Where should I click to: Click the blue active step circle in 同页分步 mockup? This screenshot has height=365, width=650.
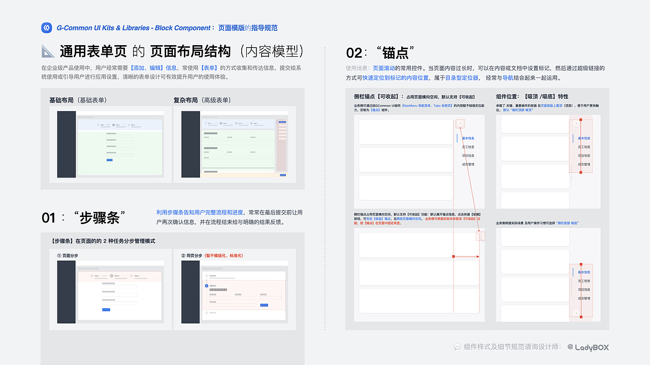pyautogui.click(x=207, y=286)
